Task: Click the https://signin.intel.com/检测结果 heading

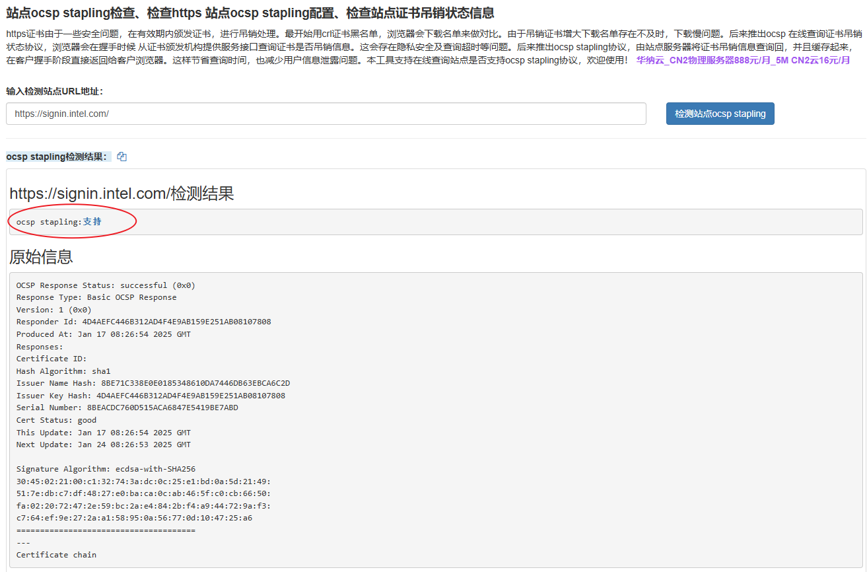Action: [x=121, y=194]
